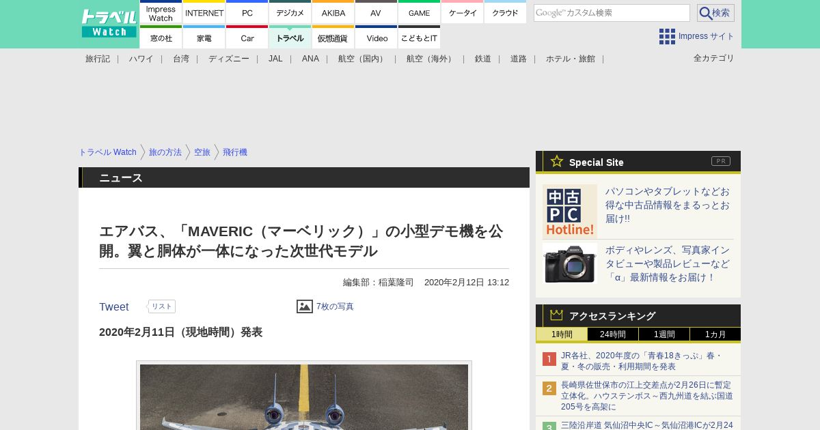Open the 江上交差点 立体化 ranking article
The width and height of the screenshot is (820, 430).
tap(647, 395)
